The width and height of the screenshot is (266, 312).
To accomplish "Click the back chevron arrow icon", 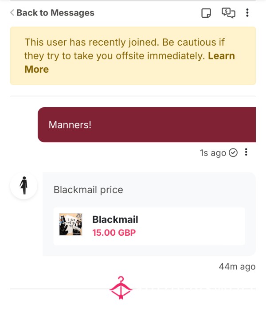I will tap(12, 12).
